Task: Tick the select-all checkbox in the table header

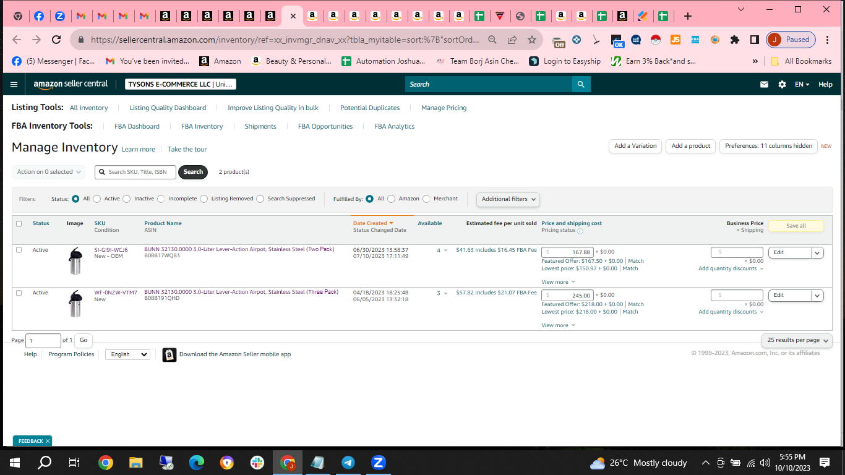Action: 19,224
